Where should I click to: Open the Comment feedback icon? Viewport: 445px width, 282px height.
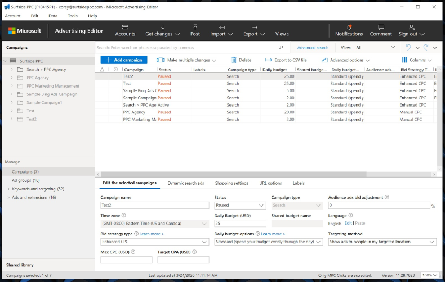(x=381, y=30)
